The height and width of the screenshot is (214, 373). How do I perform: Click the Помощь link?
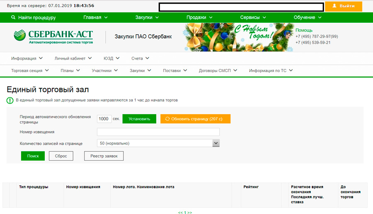(304, 30)
